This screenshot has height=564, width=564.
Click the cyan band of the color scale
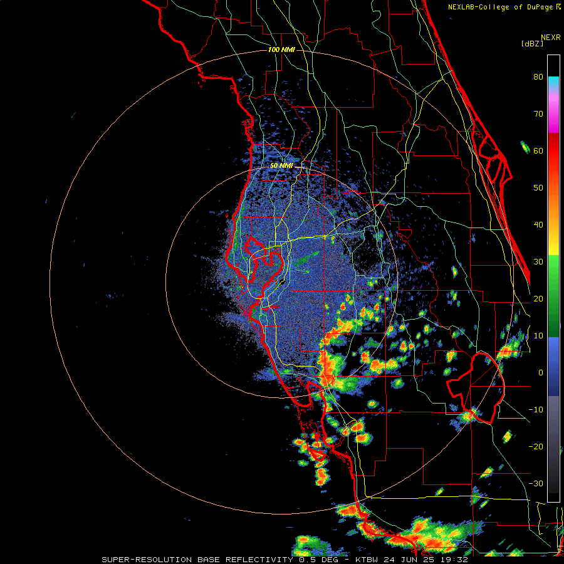(553, 81)
